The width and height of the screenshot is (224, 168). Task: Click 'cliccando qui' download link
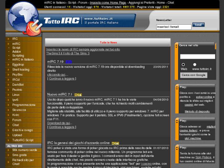pyautogui.click(x=56, y=75)
